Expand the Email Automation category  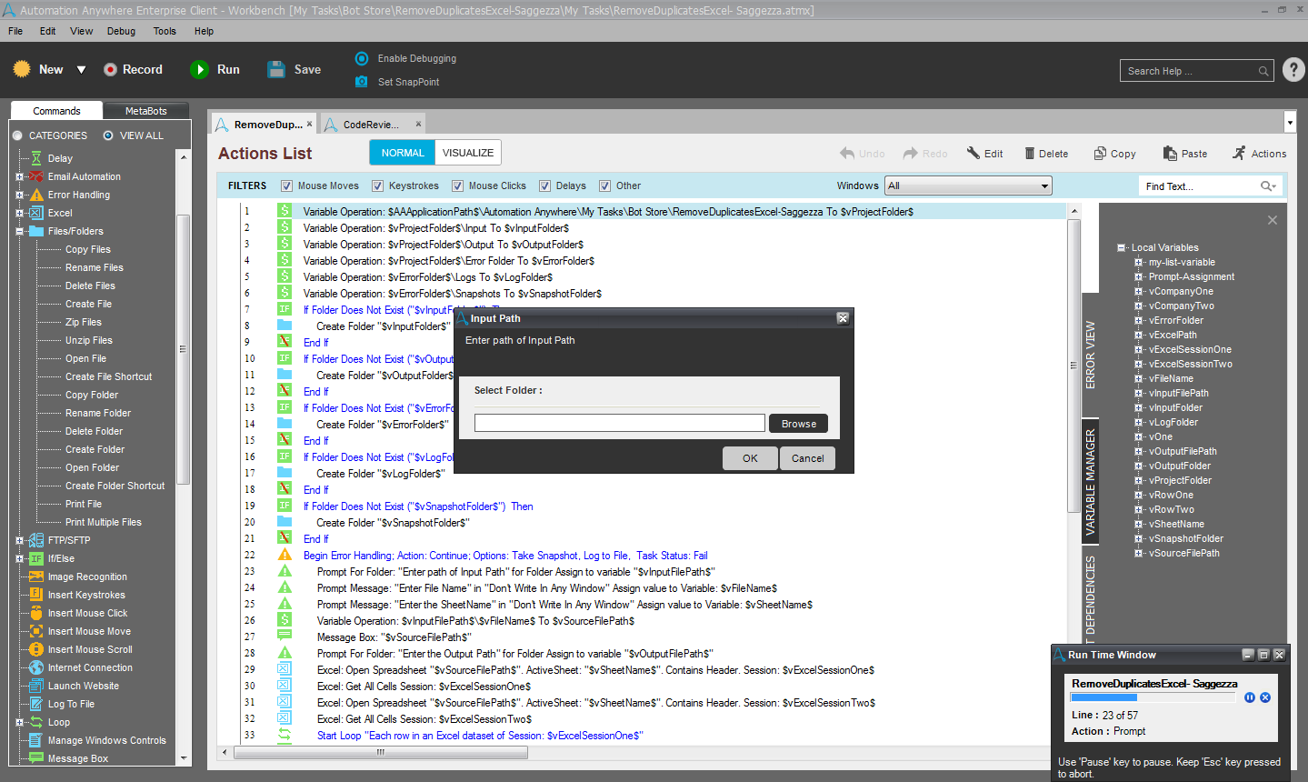click(19, 176)
